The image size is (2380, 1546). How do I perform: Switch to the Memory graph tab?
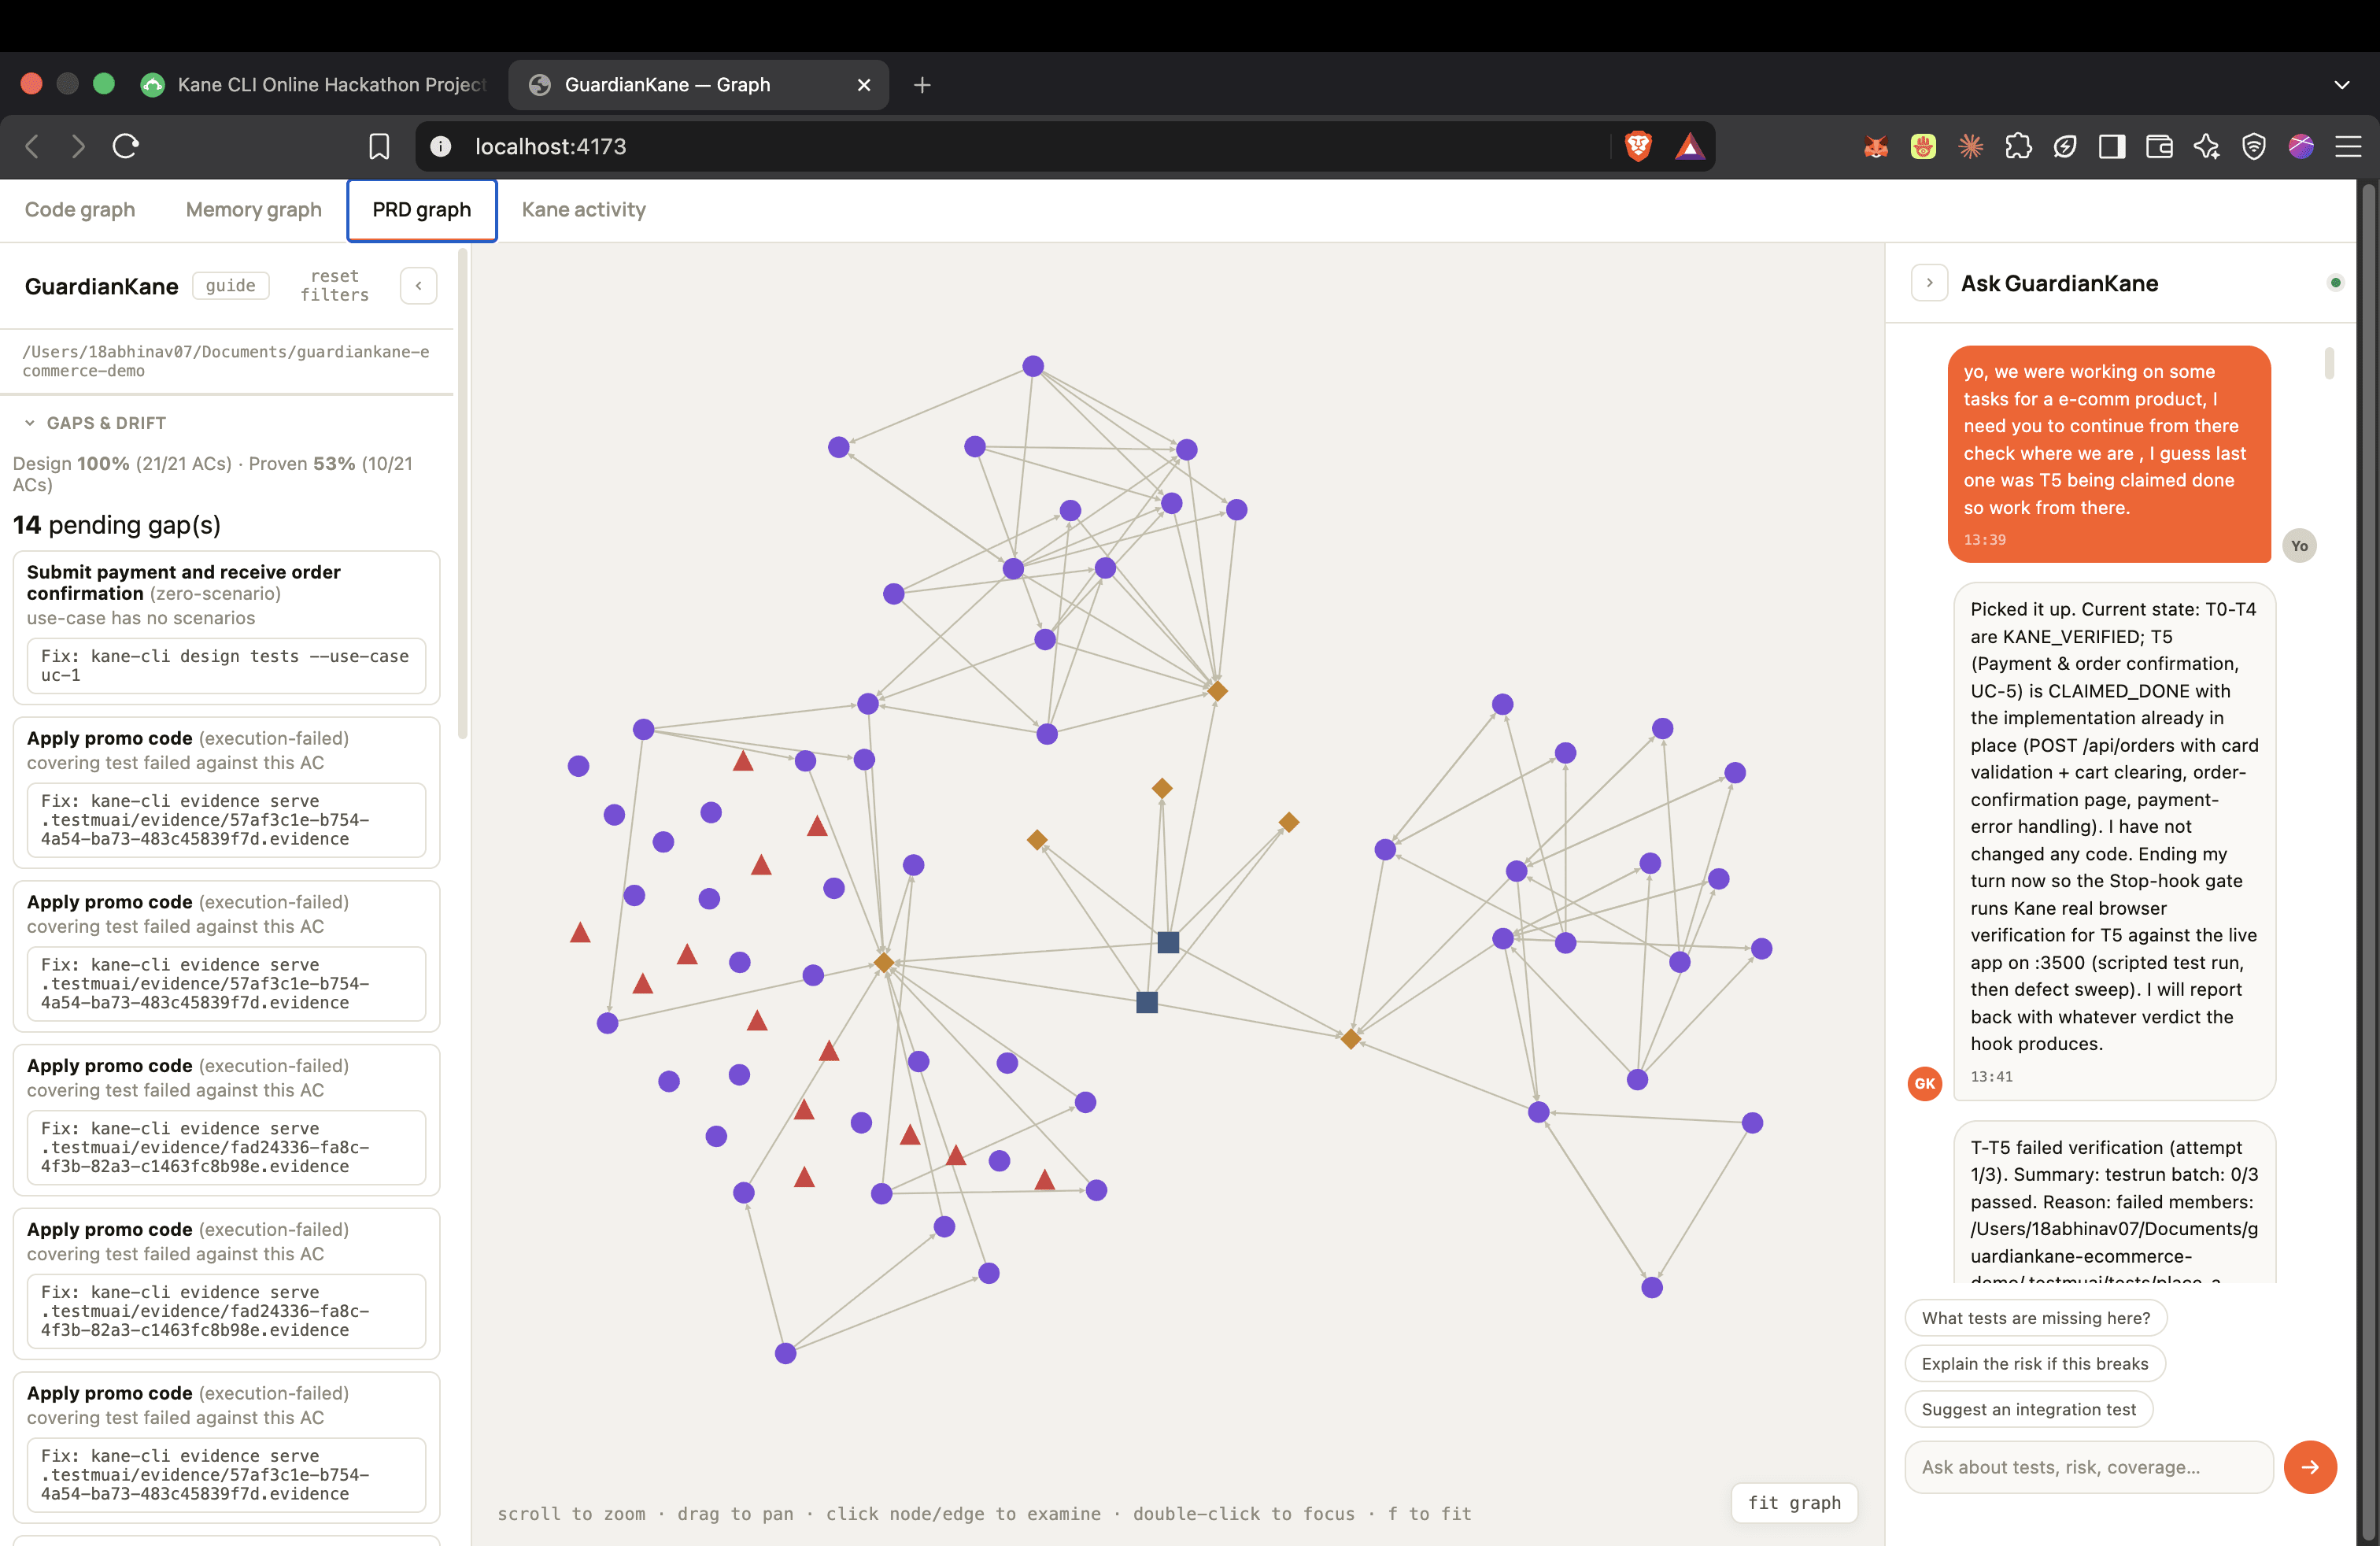pos(254,210)
